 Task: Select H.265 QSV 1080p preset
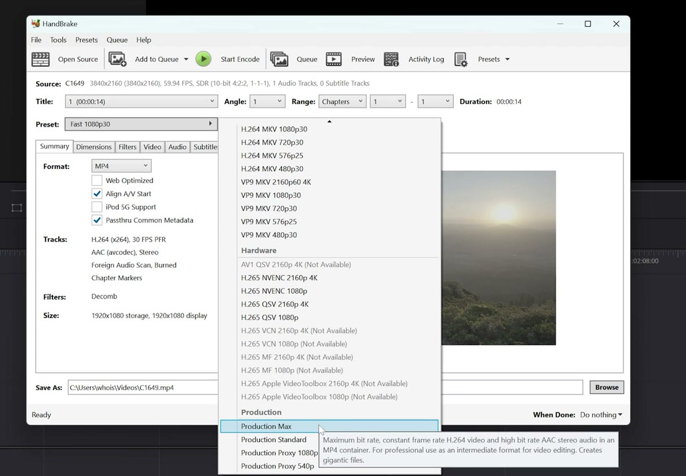pos(329,317)
